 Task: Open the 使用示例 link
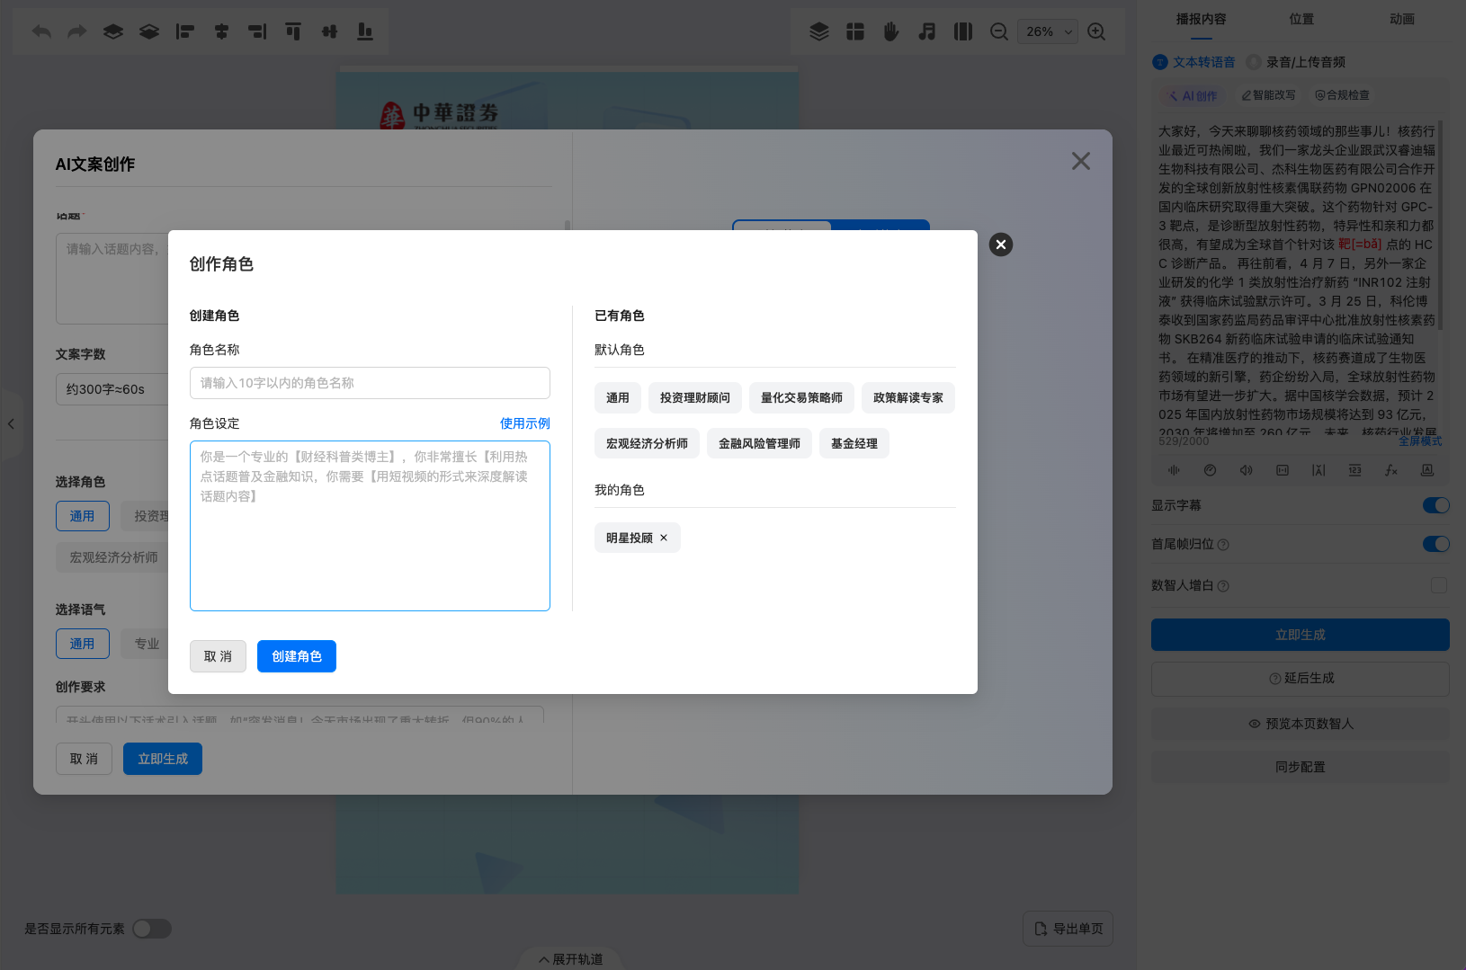[x=524, y=423]
